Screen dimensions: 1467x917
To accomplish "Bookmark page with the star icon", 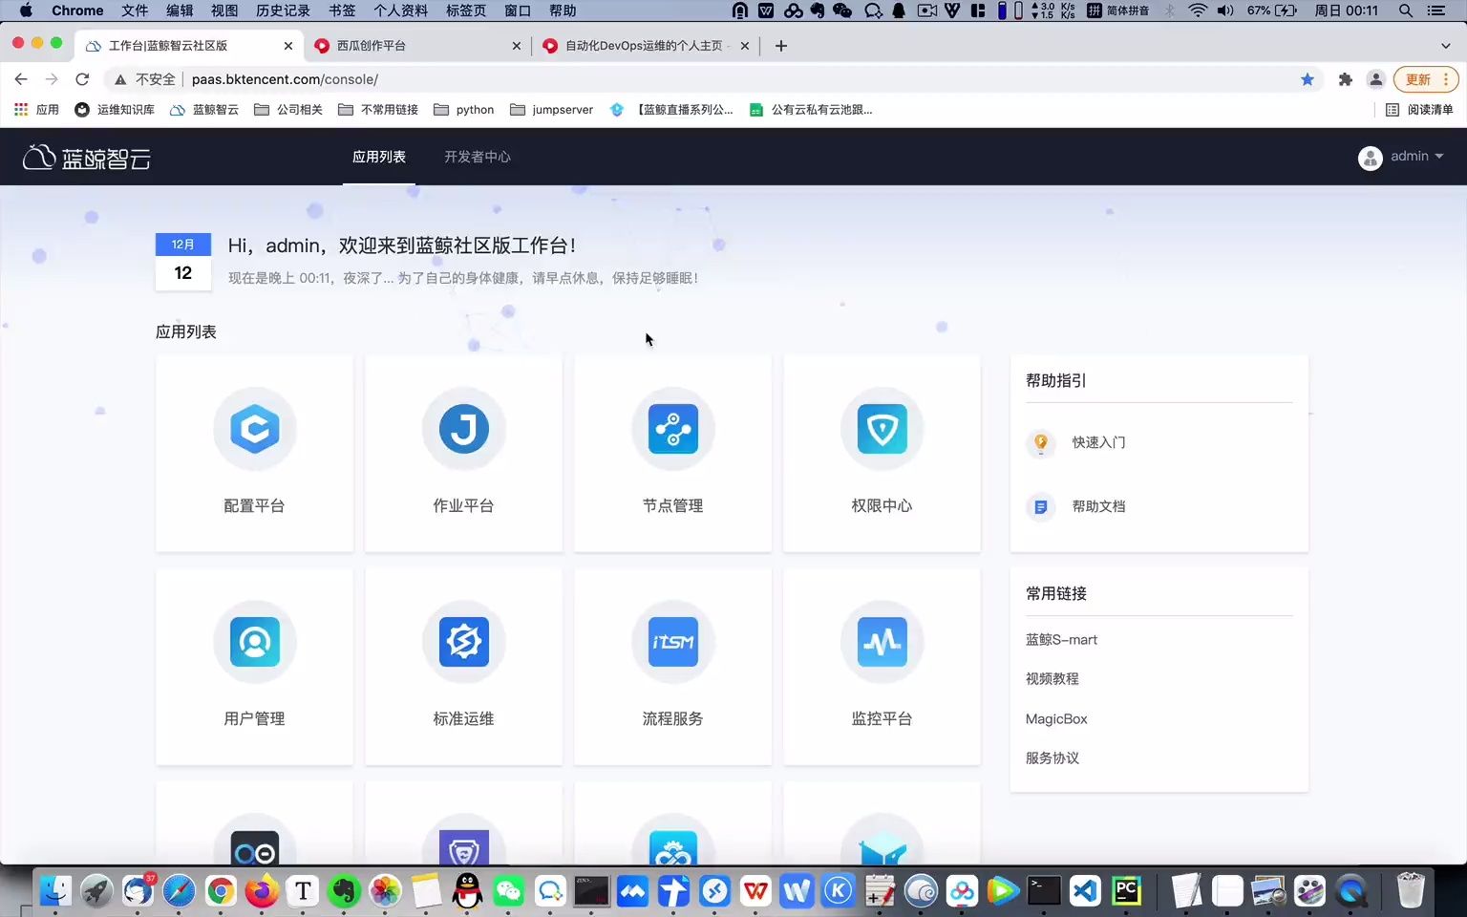I will (x=1308, y=79).
